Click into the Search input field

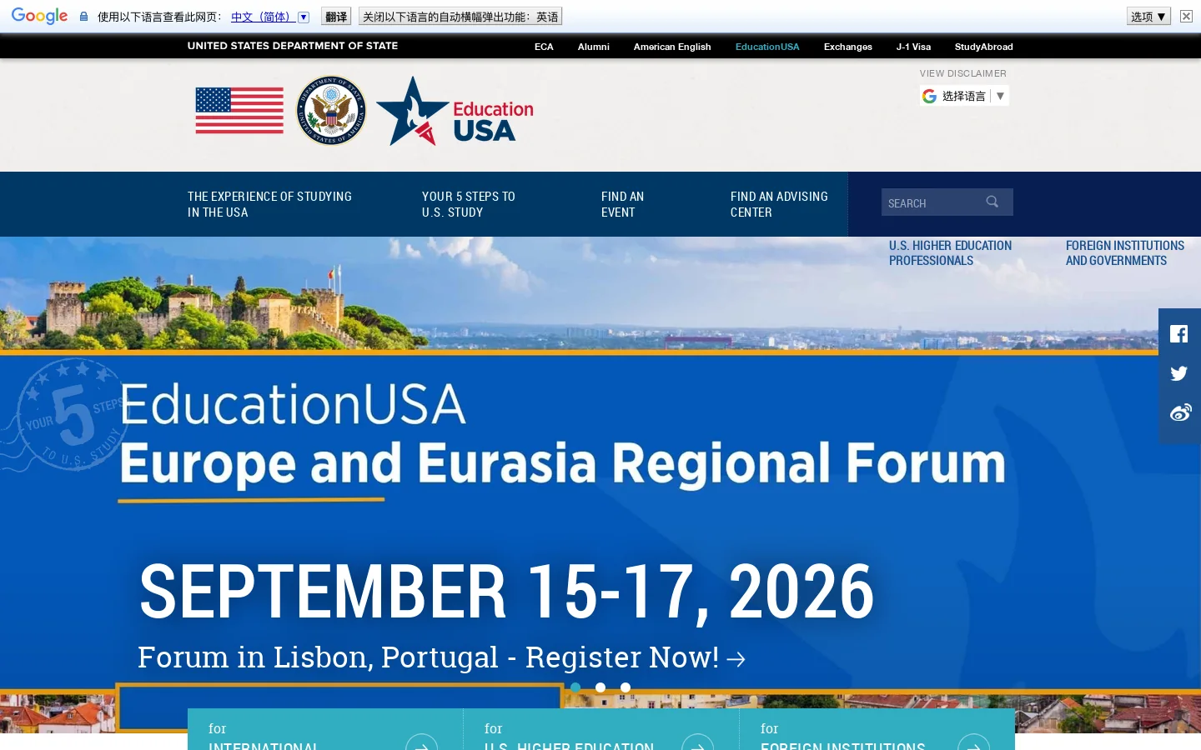point(931,202)
